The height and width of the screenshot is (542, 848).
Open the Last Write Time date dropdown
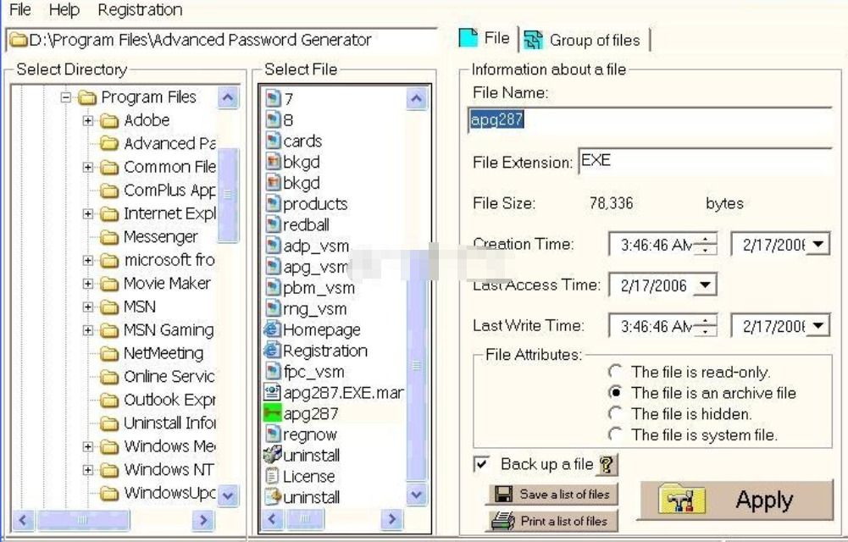pos(819,326)
